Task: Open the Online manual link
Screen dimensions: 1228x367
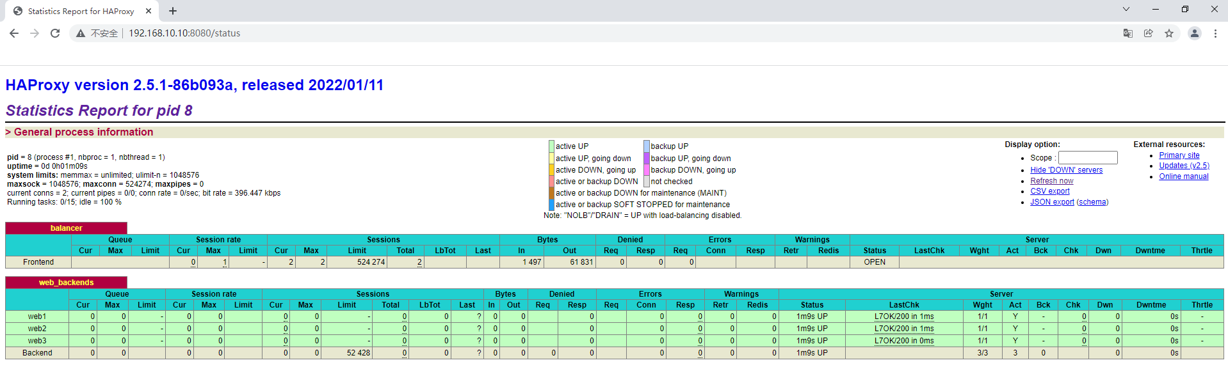Action: (1183, 176)
